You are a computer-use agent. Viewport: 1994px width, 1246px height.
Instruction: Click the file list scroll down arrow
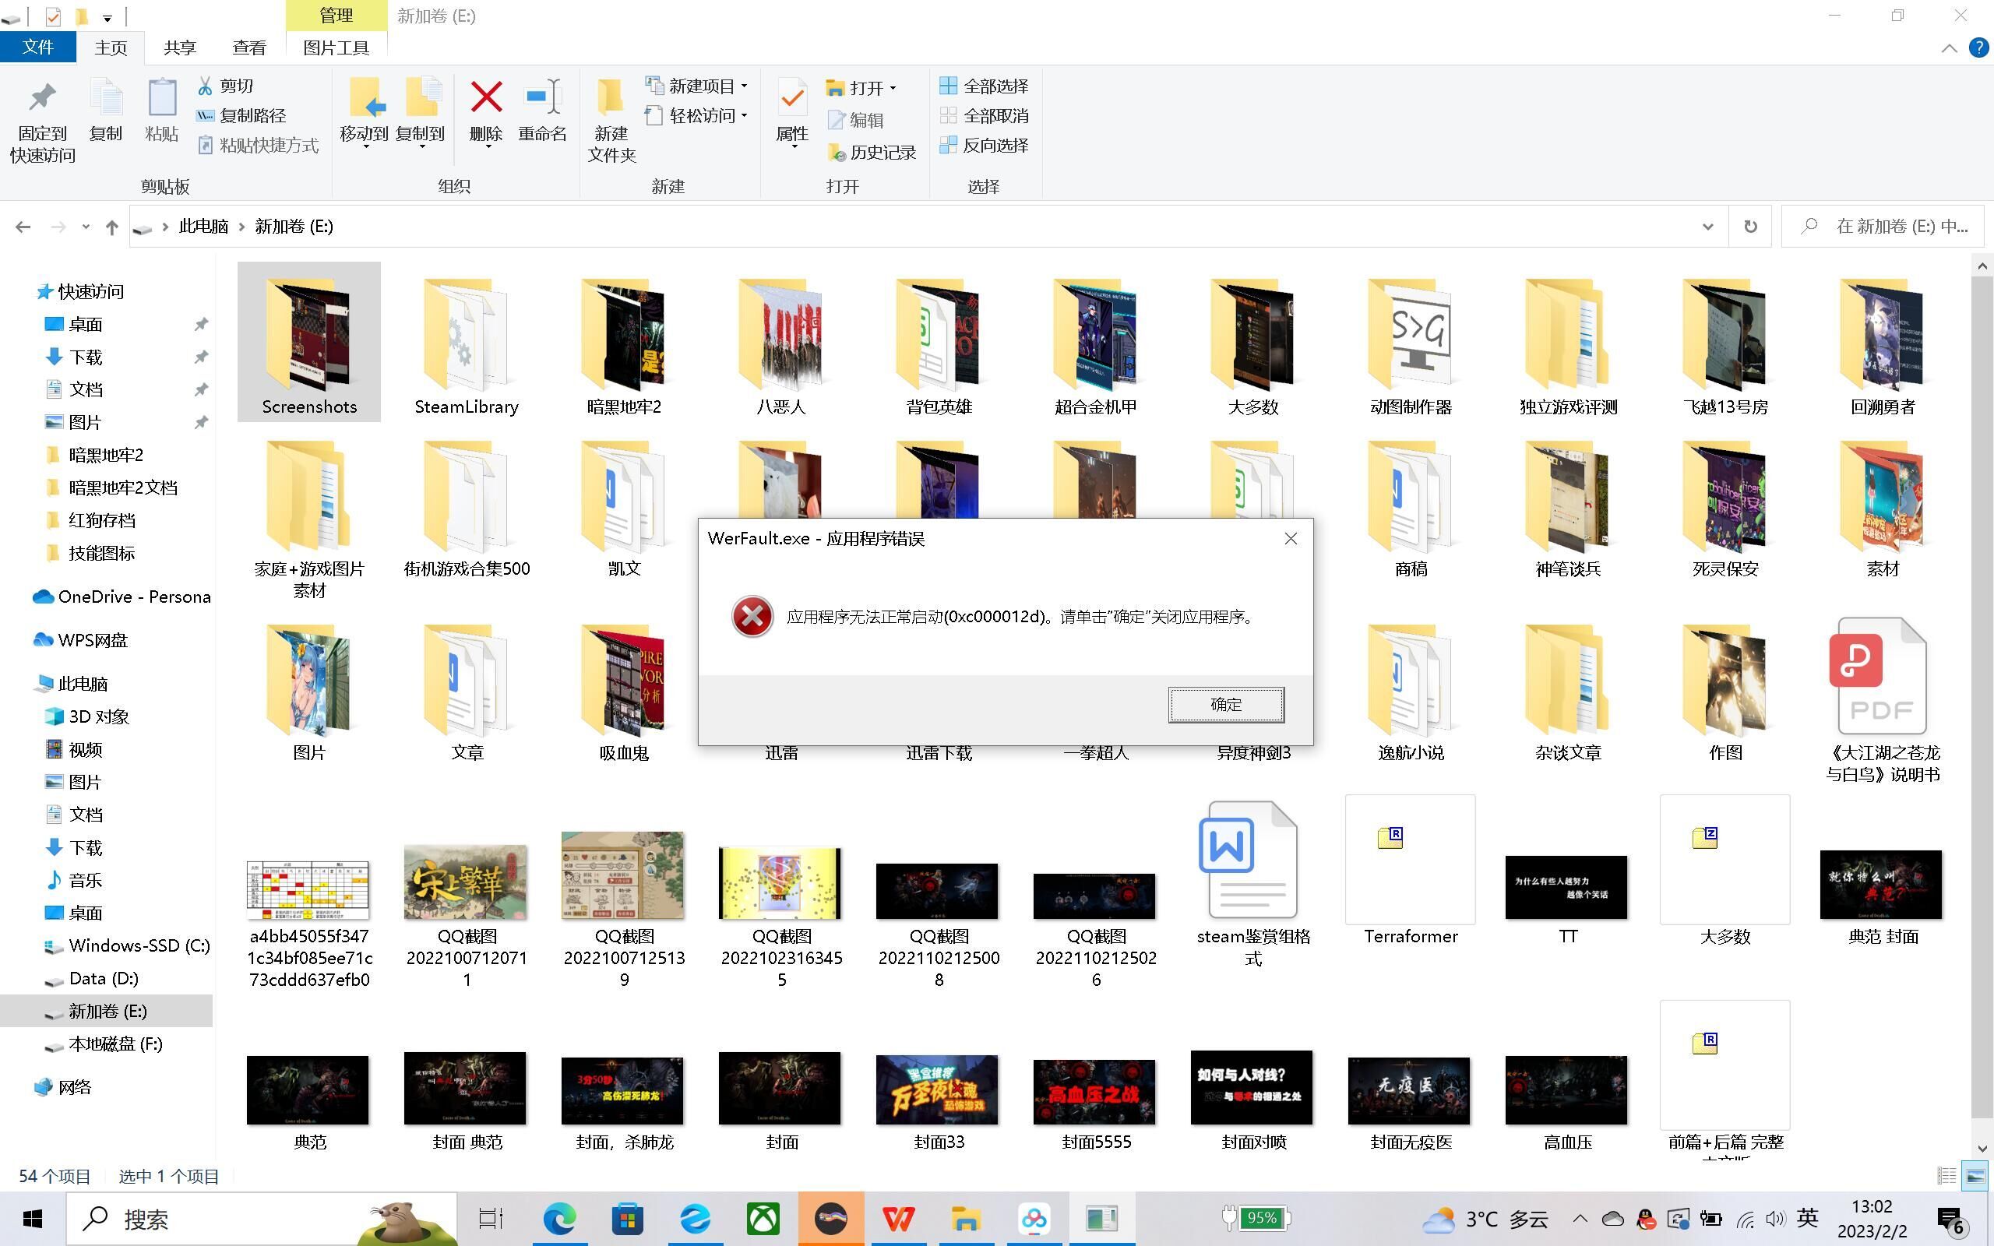click(x=1981, y=1149)
